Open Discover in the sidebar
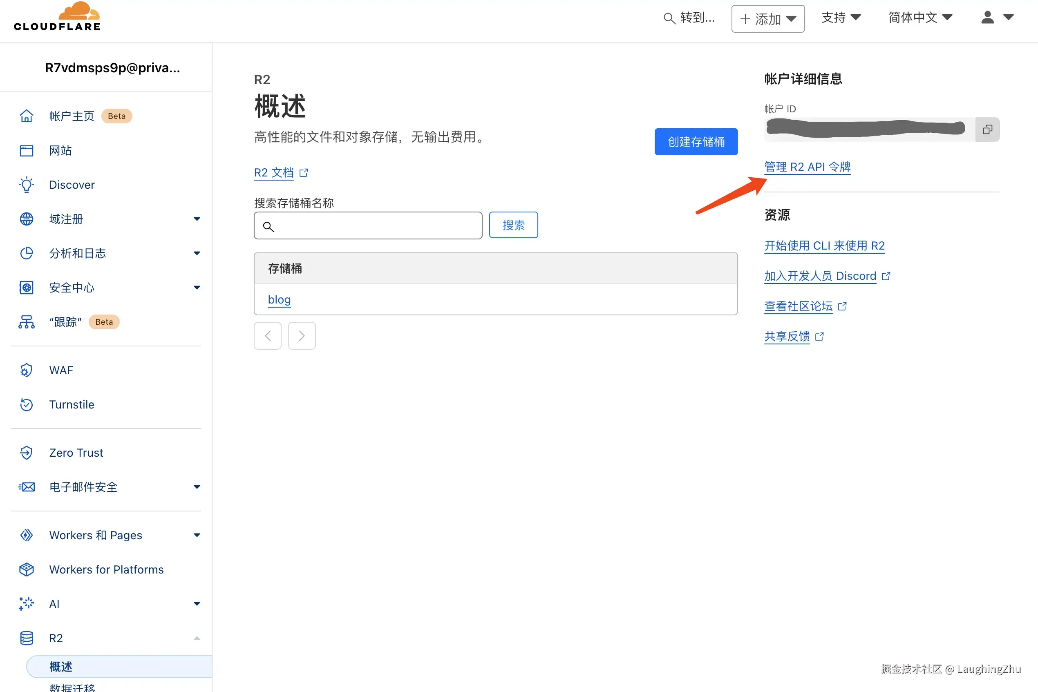The image size is (1038, 692). pos(72,185)
